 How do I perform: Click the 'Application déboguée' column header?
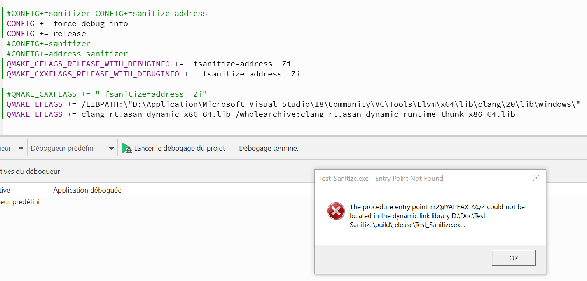coord(87,190)
